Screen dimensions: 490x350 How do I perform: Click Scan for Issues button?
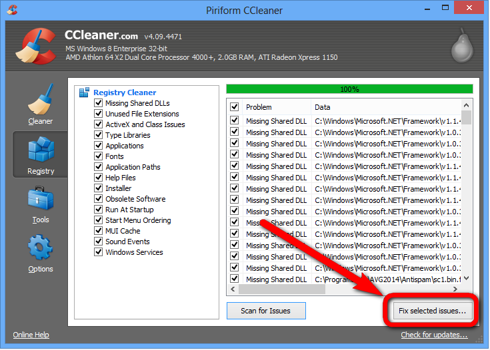266,311
